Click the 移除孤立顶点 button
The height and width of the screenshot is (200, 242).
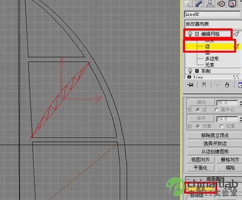tap(215, 135)
